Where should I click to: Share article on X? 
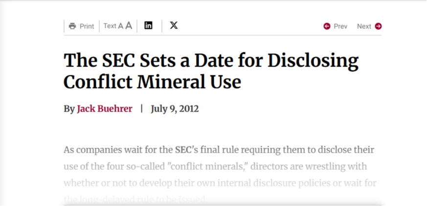pyautogui.click(x=174, y=25)
